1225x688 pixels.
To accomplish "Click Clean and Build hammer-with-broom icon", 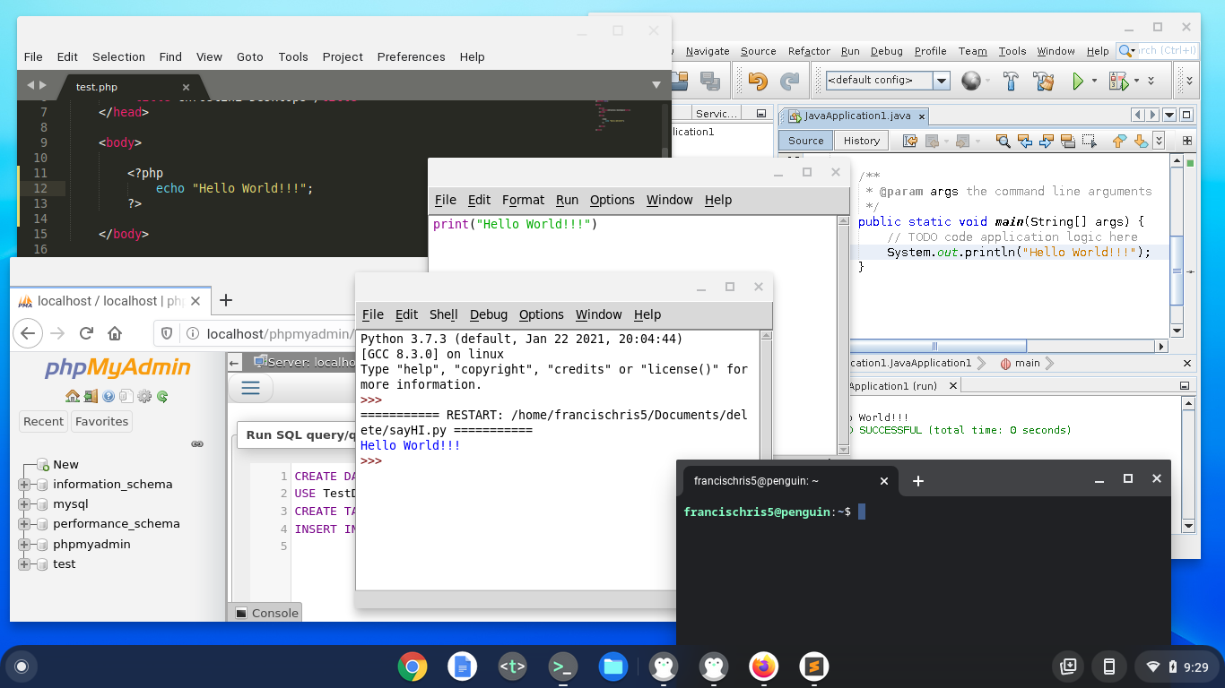I will pyautogui.click(x=1044, y=81).
